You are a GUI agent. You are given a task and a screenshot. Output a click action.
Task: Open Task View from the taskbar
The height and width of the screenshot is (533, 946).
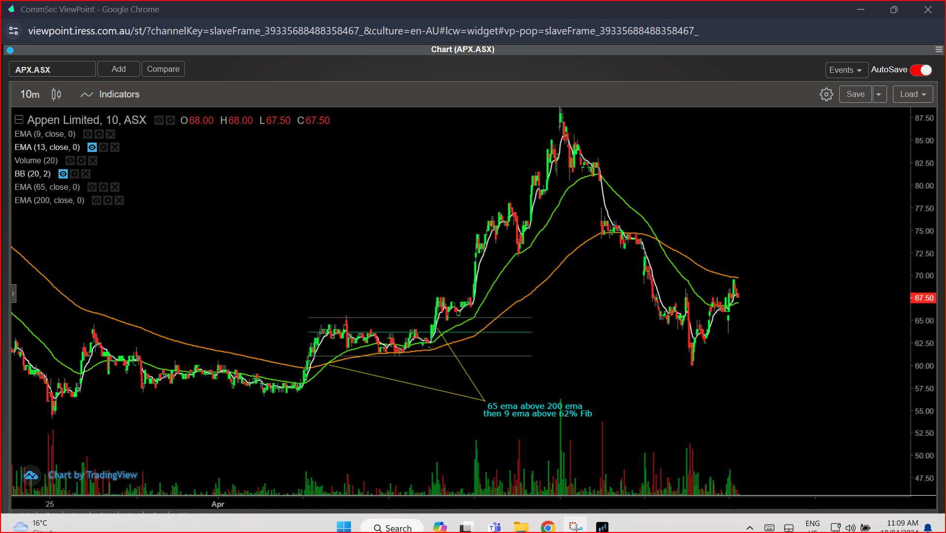466,527
